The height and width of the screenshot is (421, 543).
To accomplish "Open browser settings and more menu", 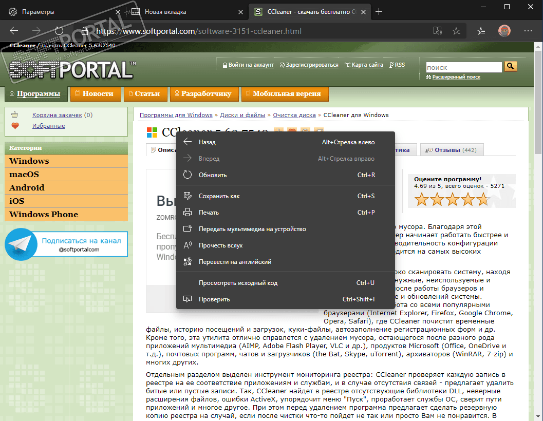I will coord(528,31).
